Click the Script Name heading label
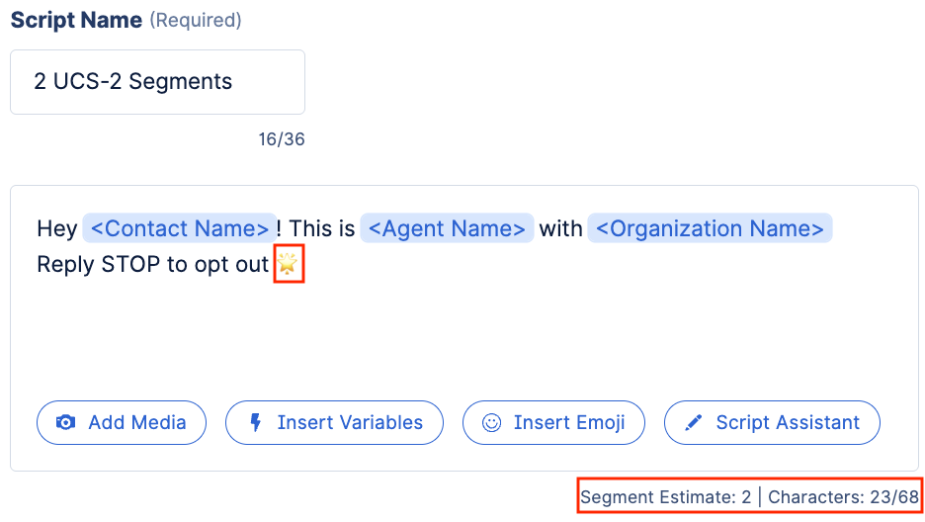This screenshot has height=522, width=925. click(76, 20)
